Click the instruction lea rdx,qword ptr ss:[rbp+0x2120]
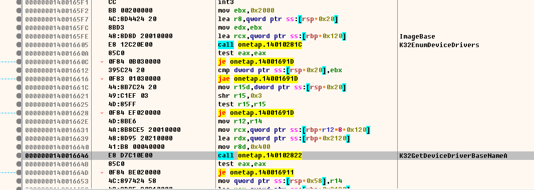Viewport: 534px width, 190px height. 285,138
